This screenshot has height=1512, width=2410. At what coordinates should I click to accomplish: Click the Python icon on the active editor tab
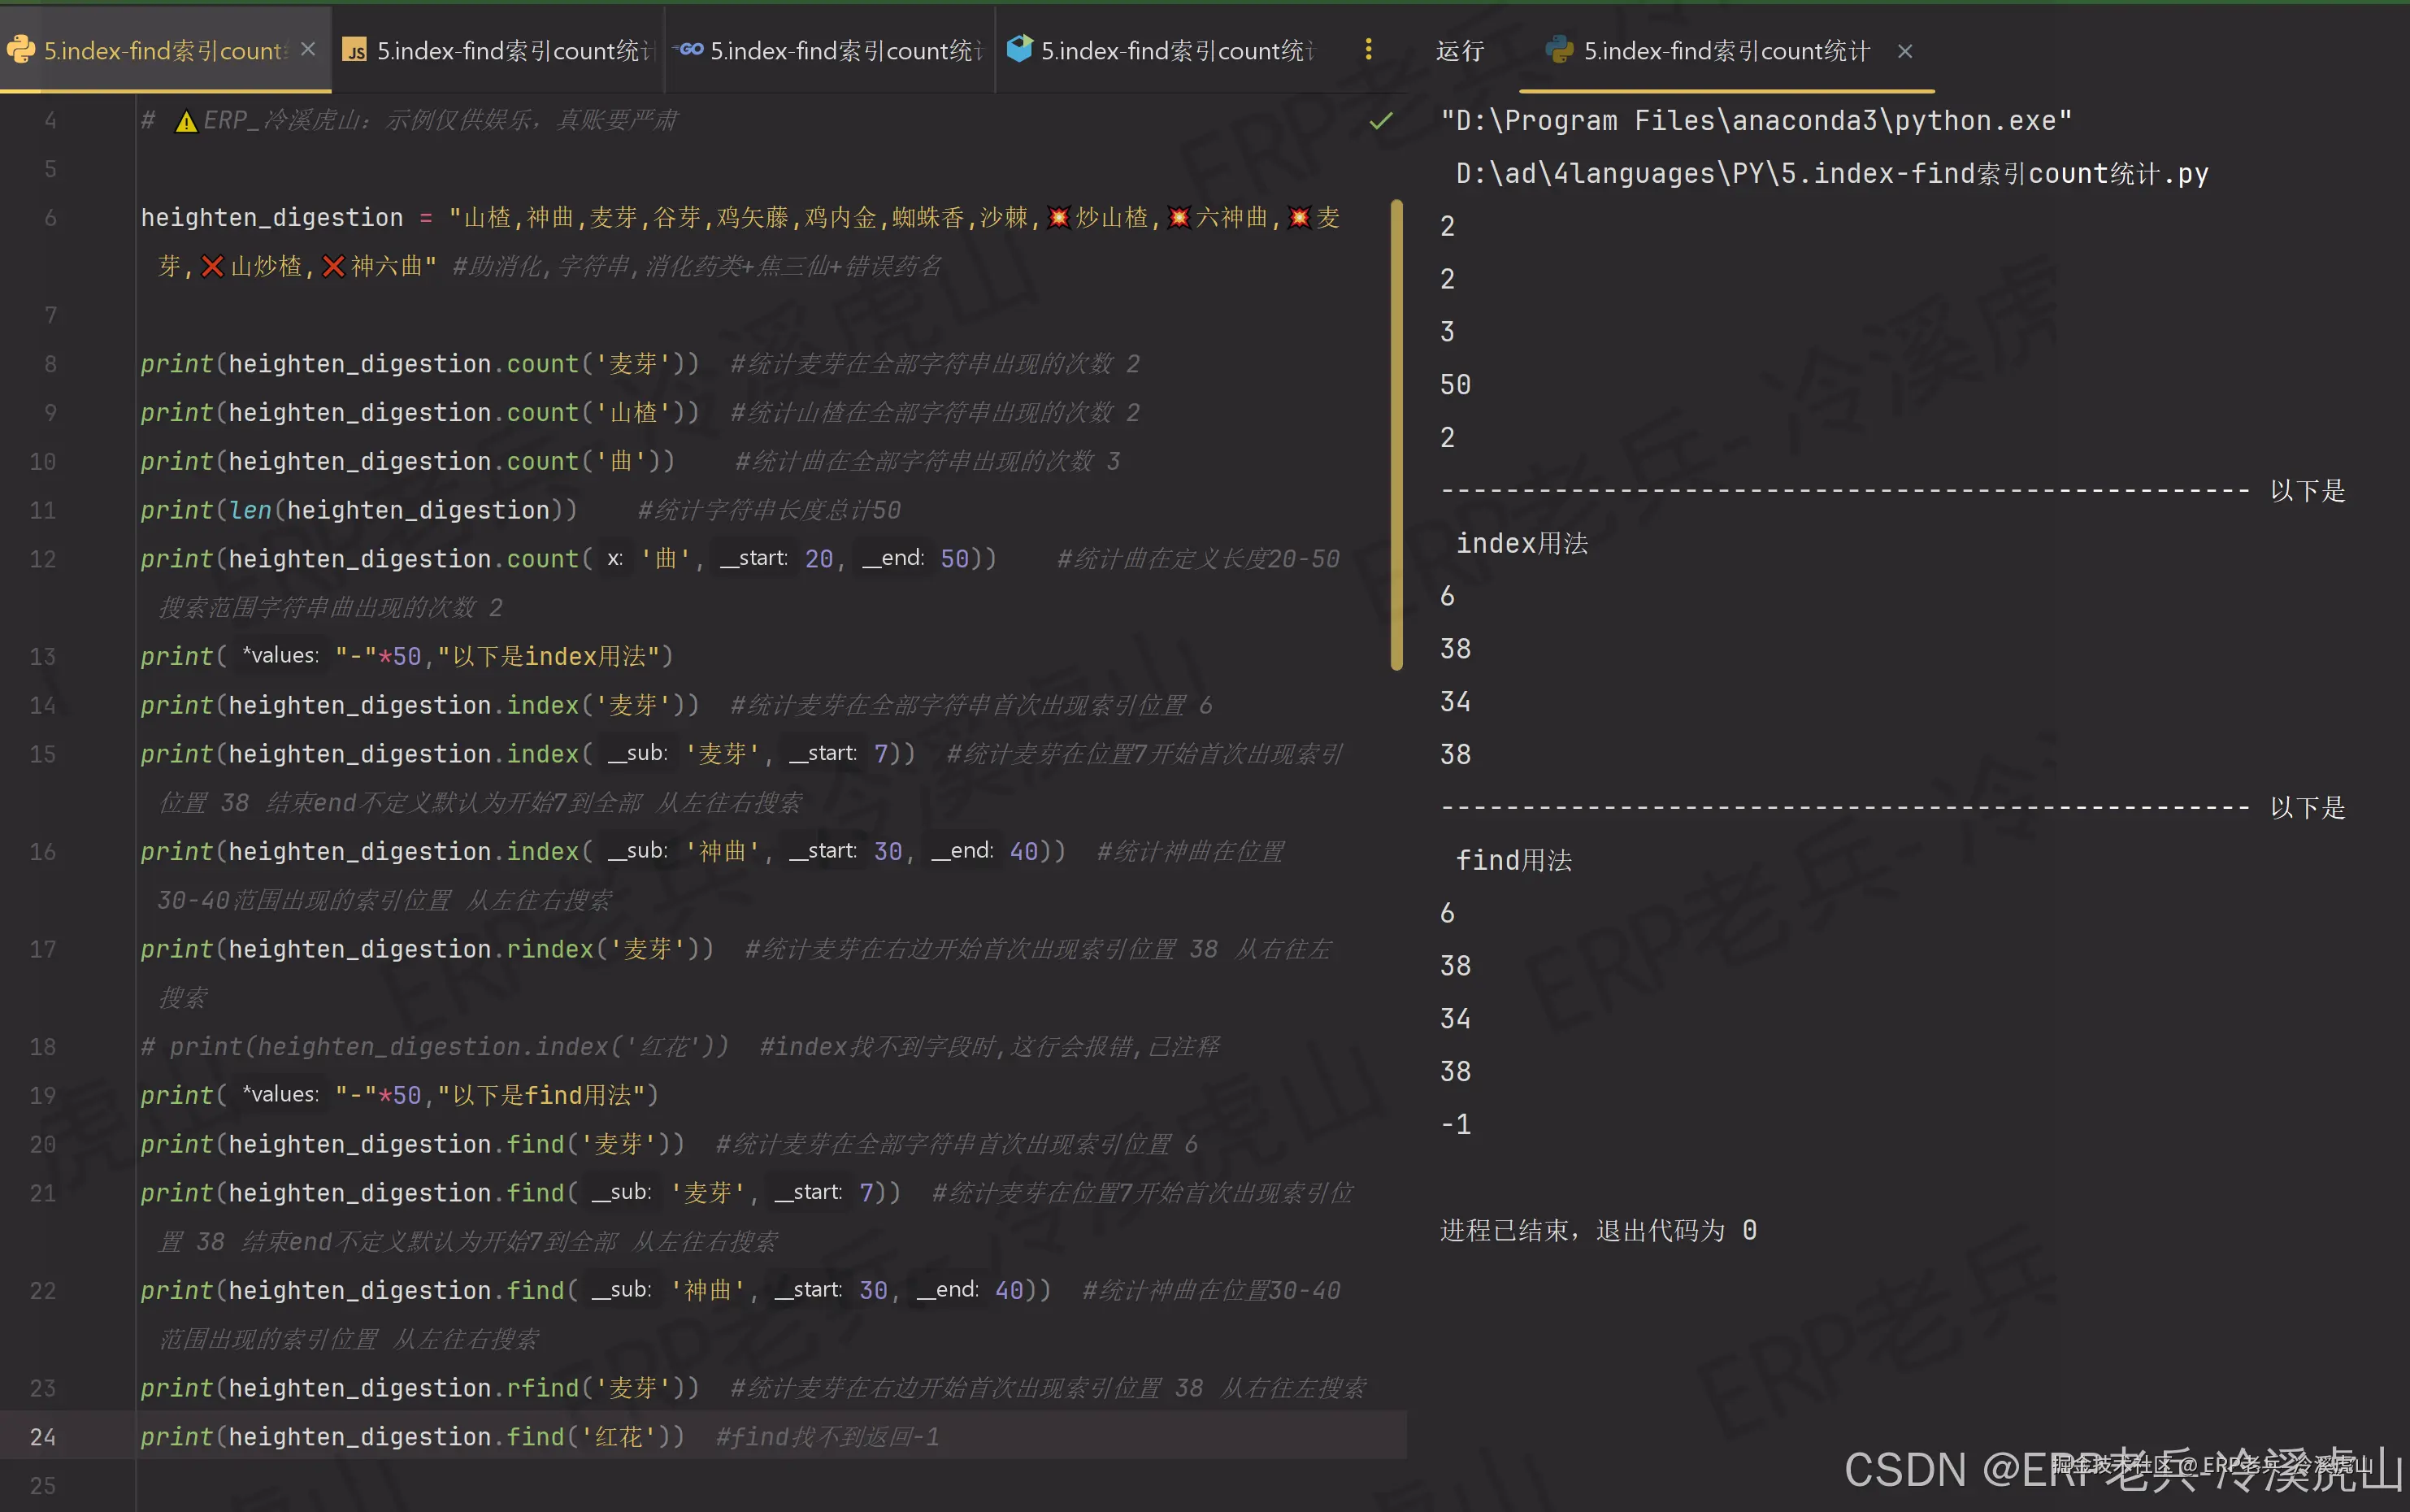[x=21, y=50]
